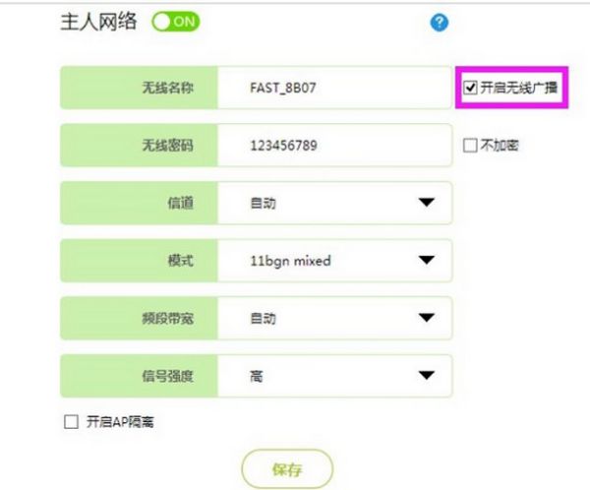
Task: Click the 开启无线广播 label text
Action: click(519, 88)
